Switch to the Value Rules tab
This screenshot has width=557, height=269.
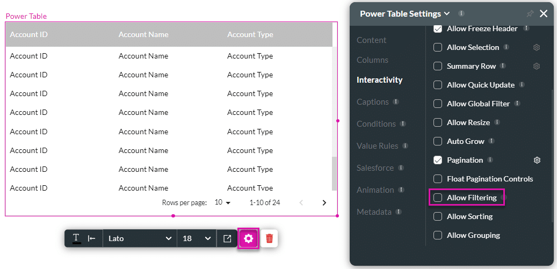pyautogui.click(x=377, y=146)
